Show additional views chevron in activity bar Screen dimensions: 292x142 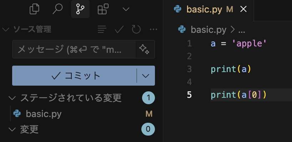(x=126, y=9)
